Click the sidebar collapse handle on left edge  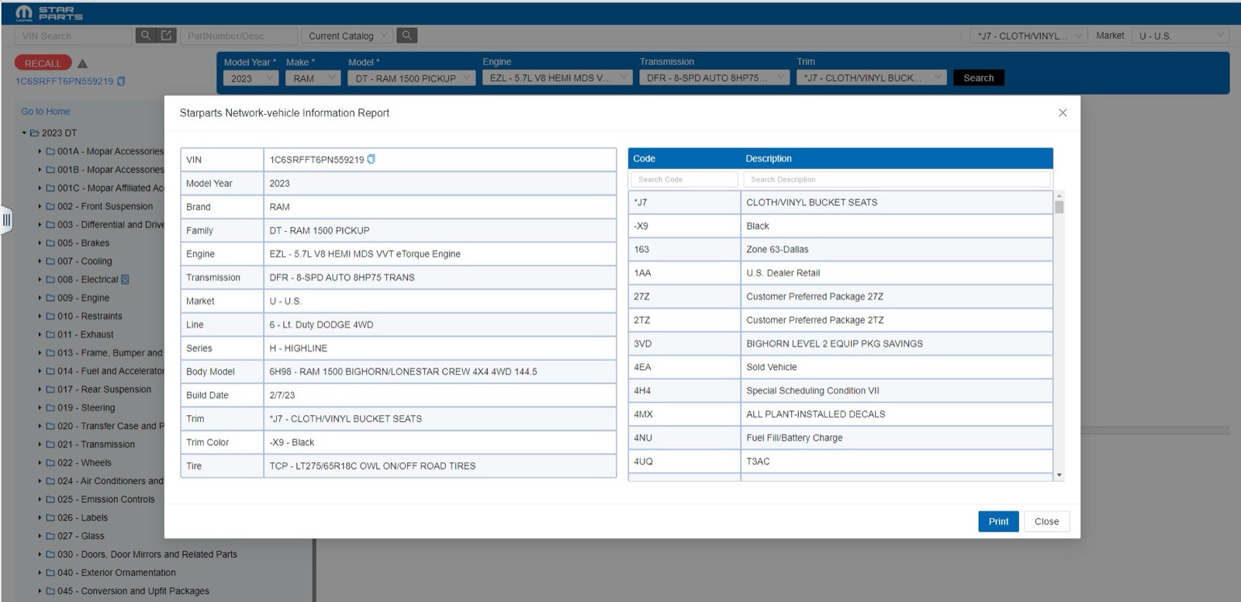click(x=6, y=220)
